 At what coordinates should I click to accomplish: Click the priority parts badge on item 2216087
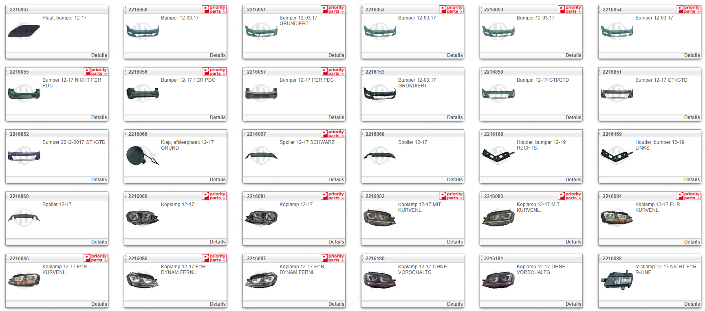pos(333,258)
